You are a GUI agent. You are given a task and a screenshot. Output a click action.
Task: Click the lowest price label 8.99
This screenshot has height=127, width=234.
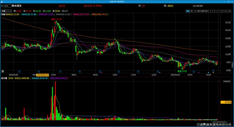[182, 71]
